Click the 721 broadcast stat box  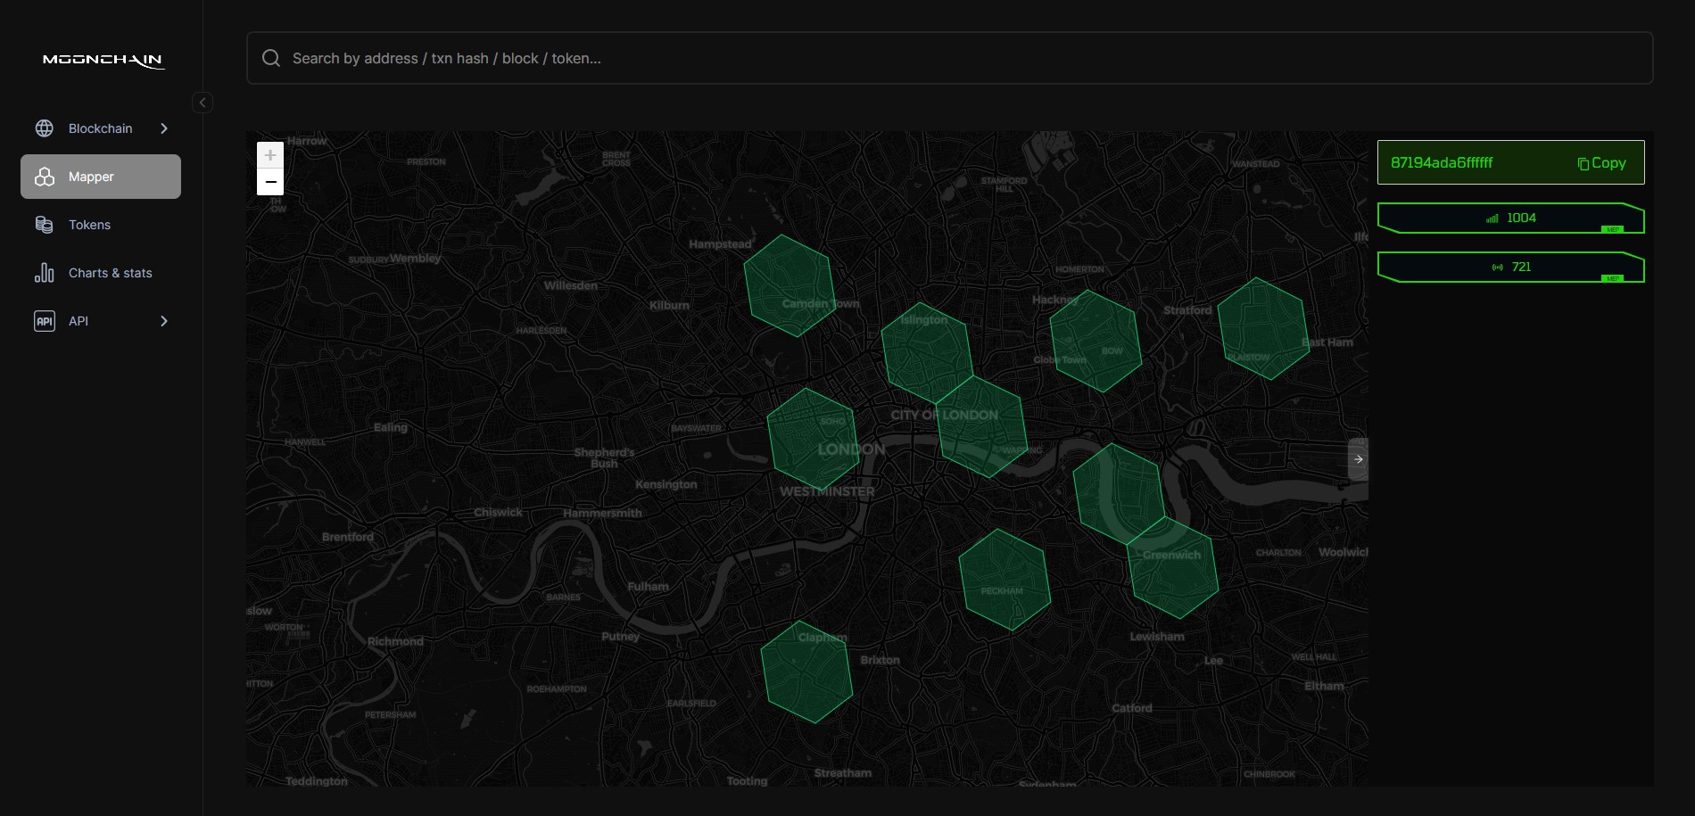tap(1510, 268)
